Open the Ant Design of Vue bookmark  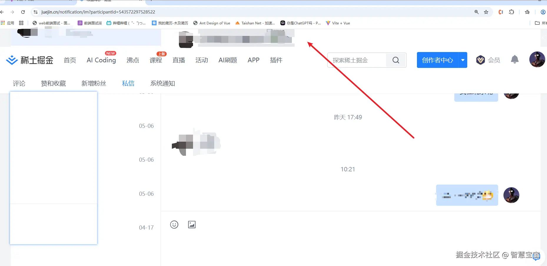[x=212, y=23]
